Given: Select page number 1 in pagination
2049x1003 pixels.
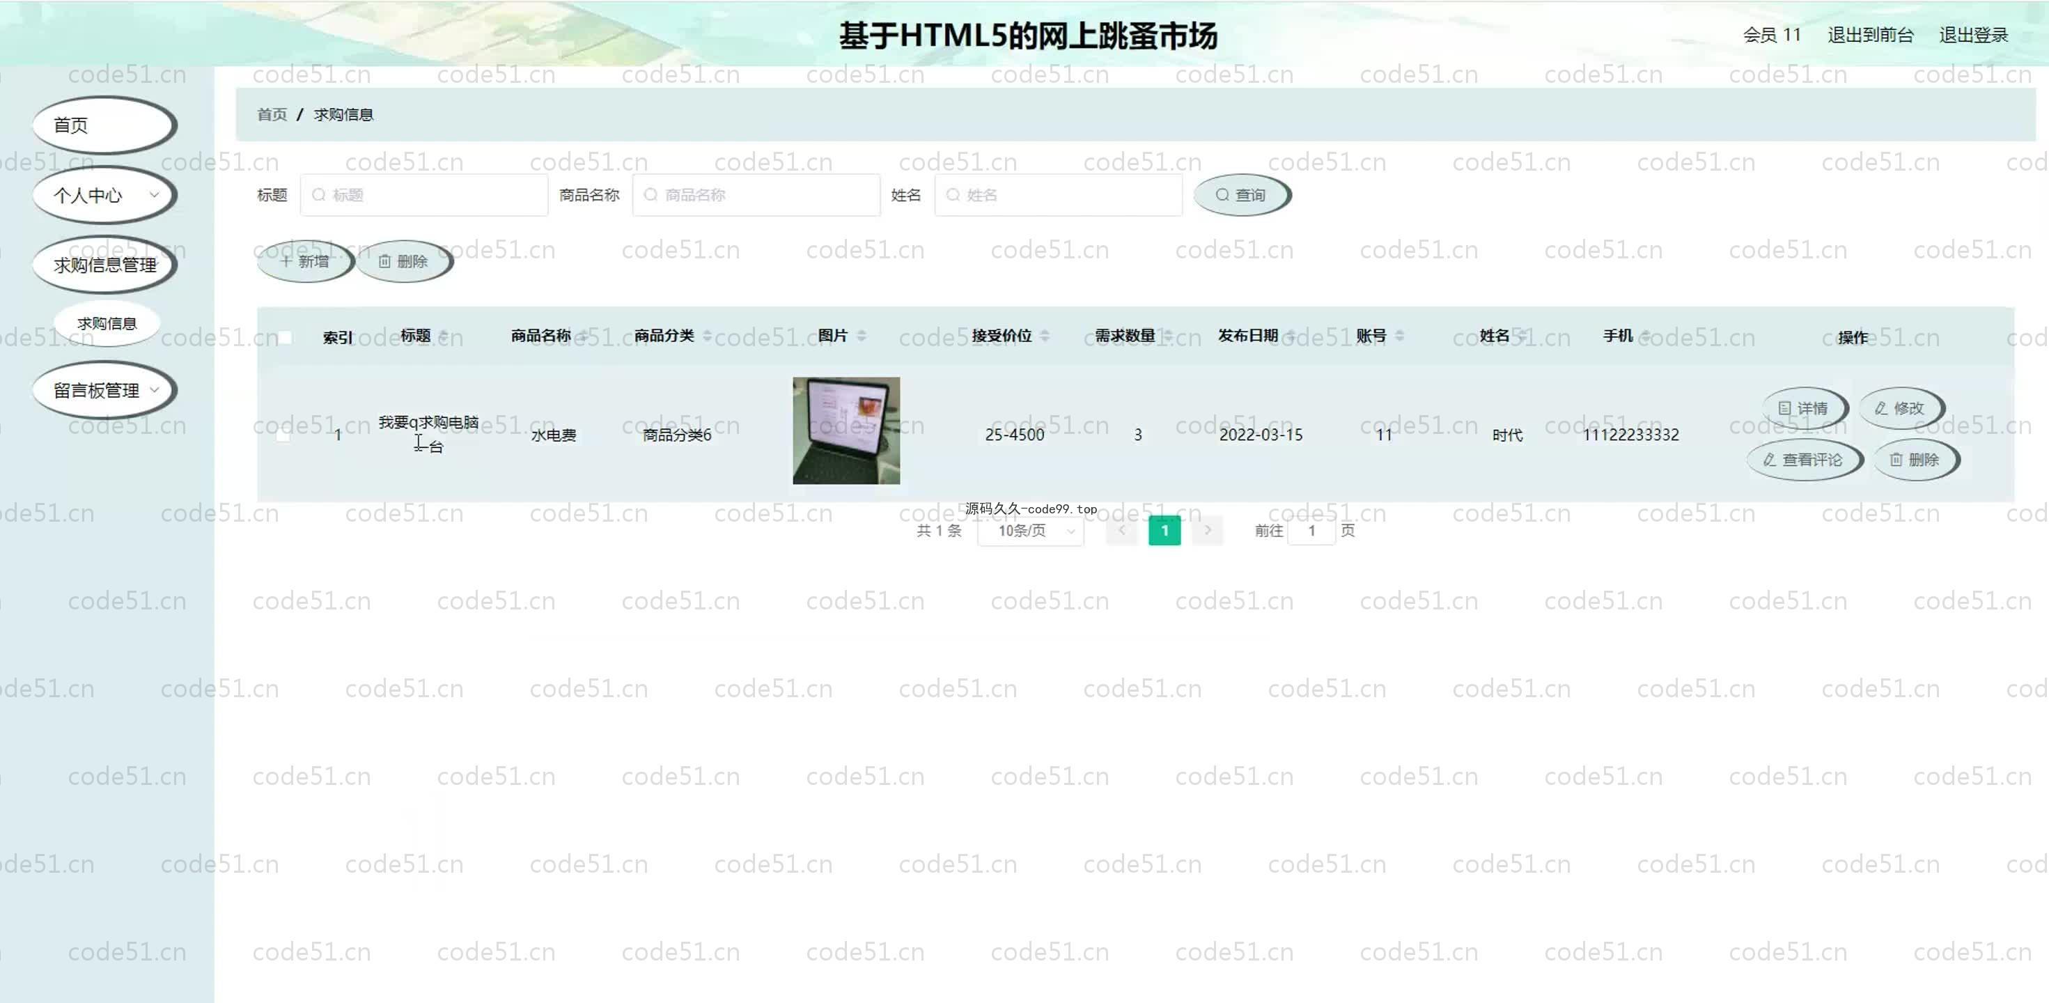Looking at the screenshot, I should coord(1164,531).
